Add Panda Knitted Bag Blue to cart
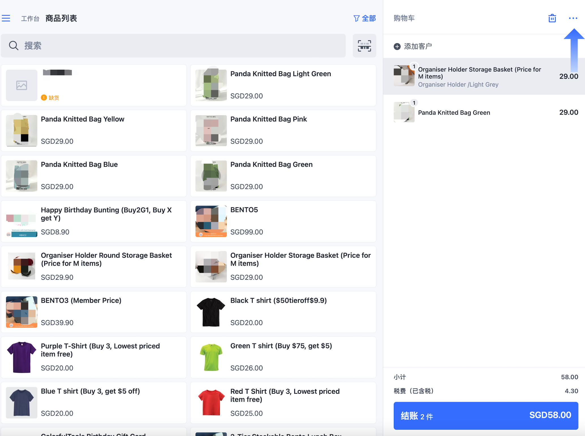 [x=94, y=176]
